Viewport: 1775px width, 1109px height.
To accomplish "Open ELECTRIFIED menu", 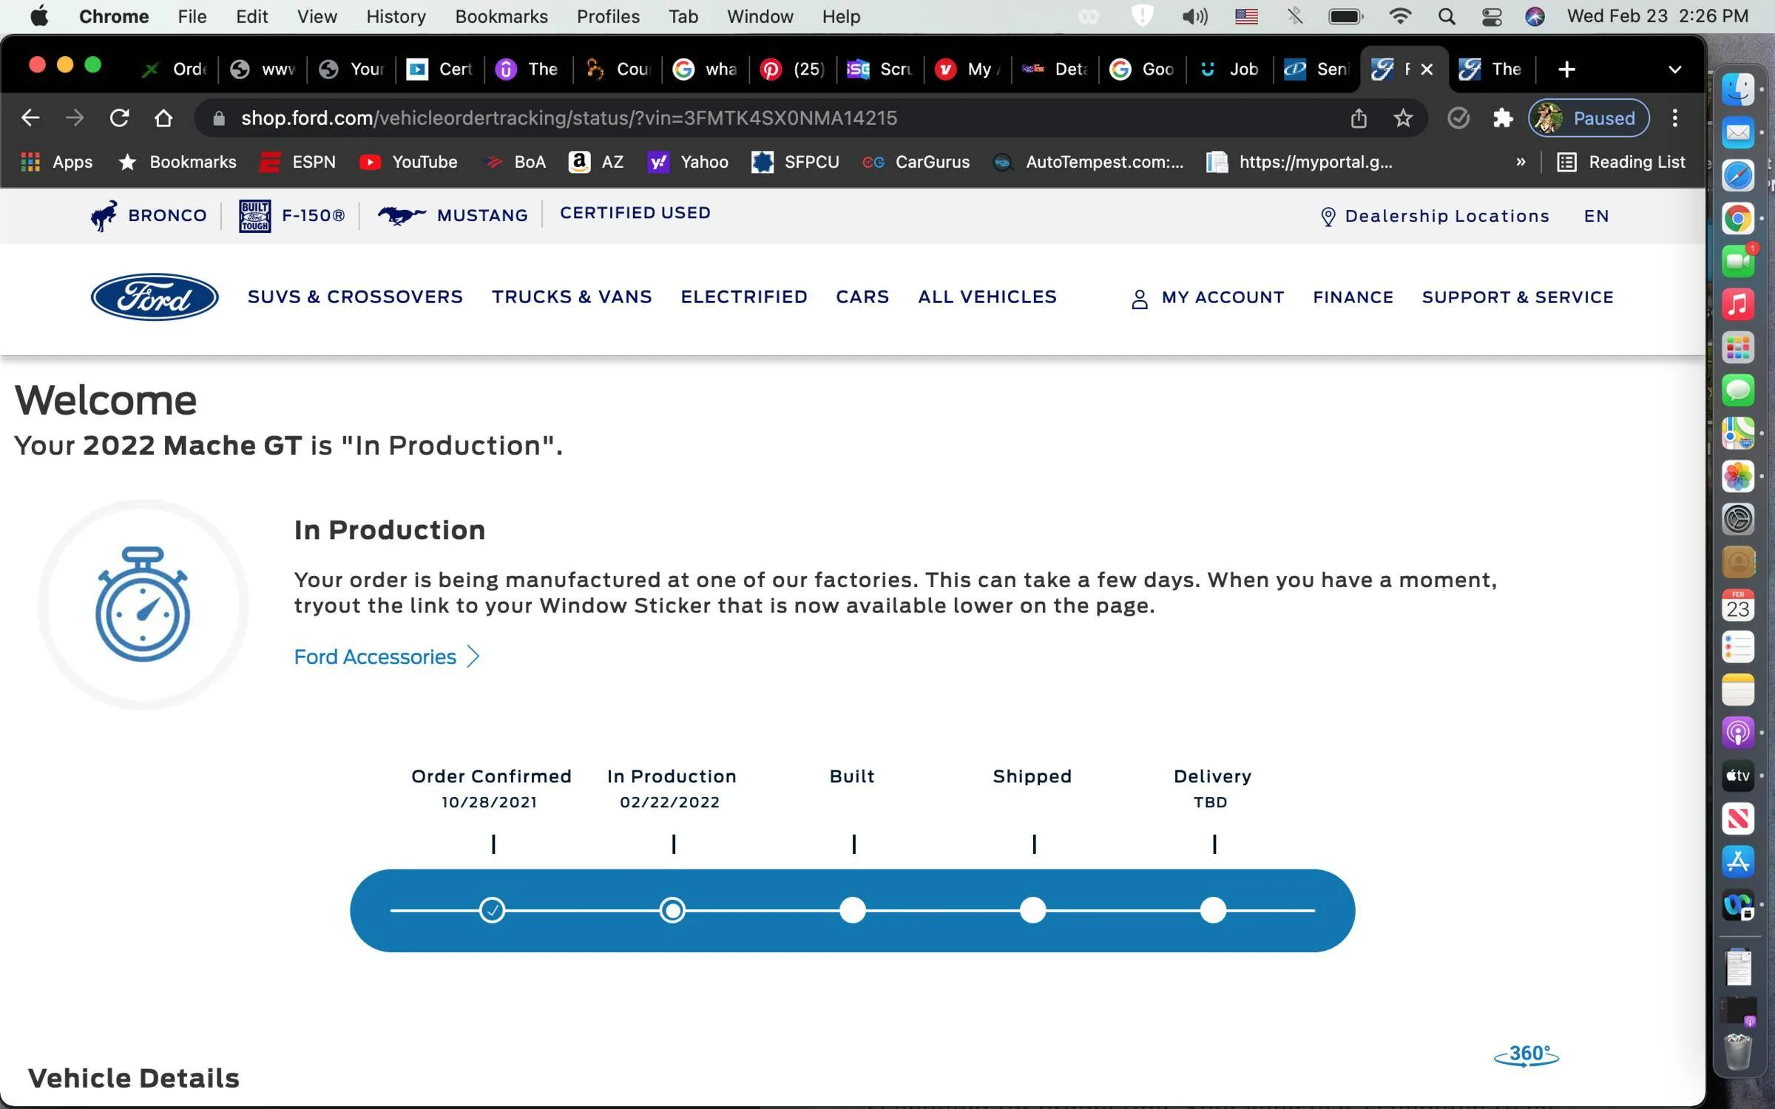I will point(744,297).
